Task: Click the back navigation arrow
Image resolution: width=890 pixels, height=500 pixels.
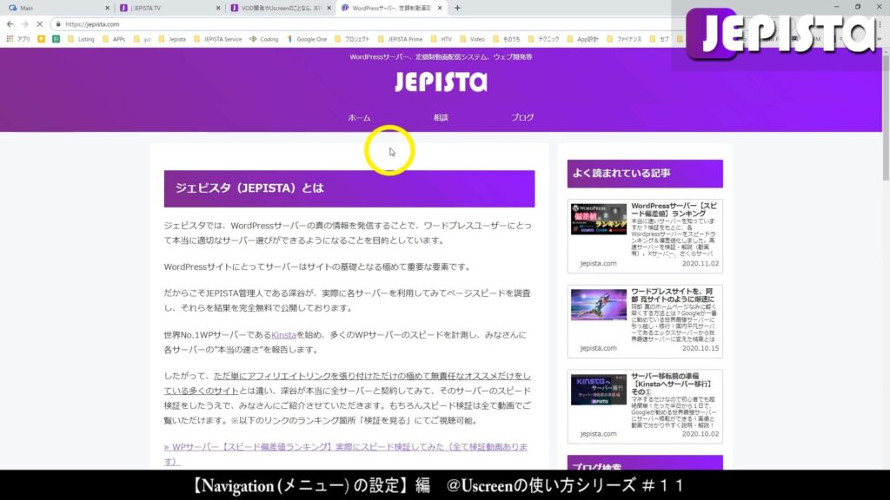Action: pyautogui.click(x=10, y=23)
